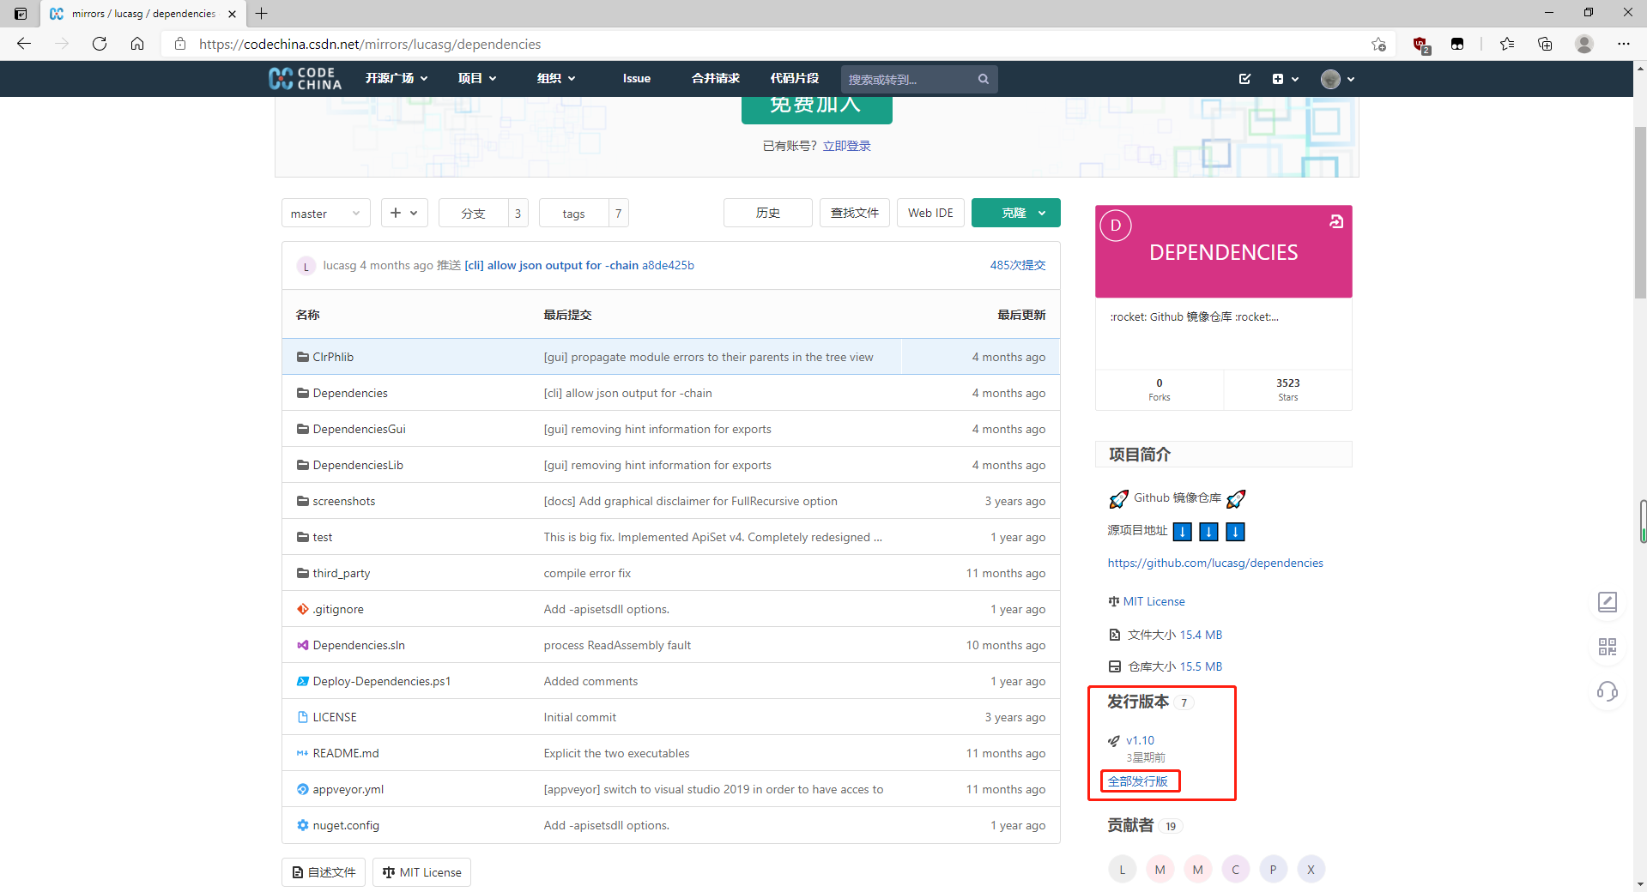Open the https://github.com/lucasg/dependencies link
1647x892 pixels.
click(x=1214, y=563)
